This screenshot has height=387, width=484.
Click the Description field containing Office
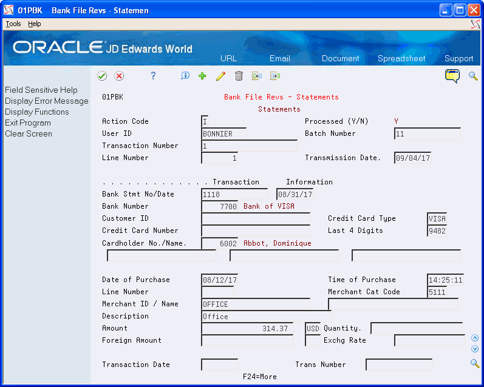266,316
